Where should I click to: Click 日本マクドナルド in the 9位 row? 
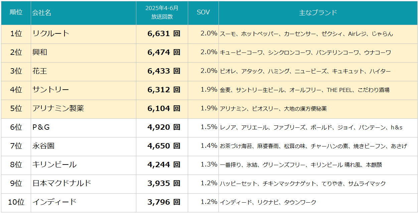point(62,183)
